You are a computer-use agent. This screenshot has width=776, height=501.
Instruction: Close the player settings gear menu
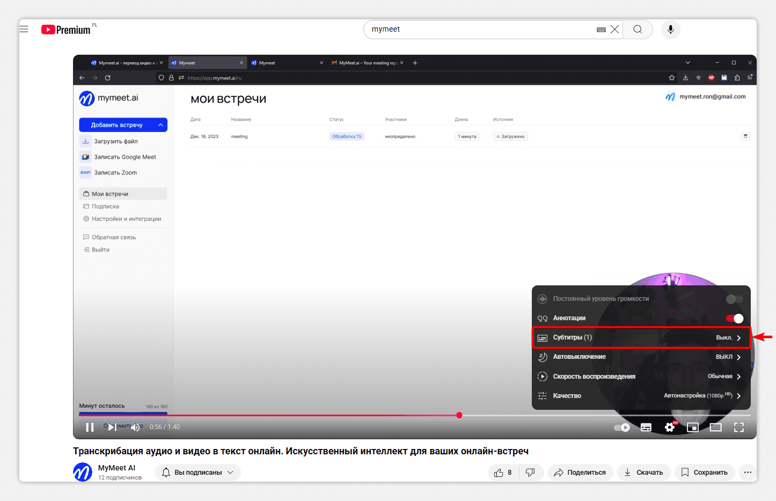point(670,428)
